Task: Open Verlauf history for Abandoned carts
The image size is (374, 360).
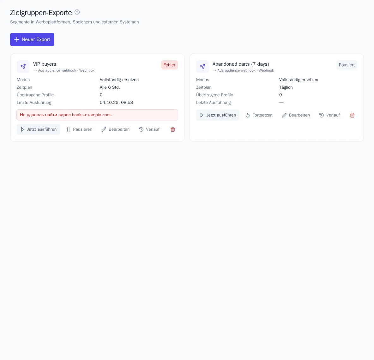Action: coord(330,115)
